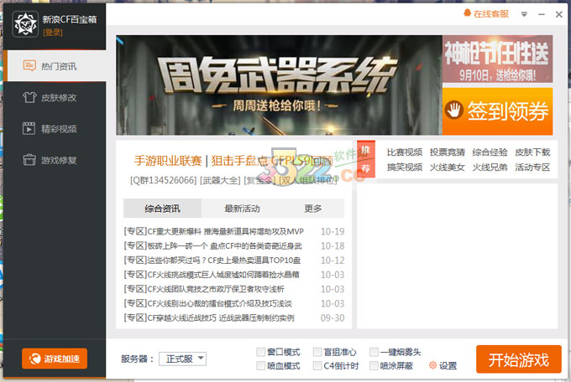Check the C4倒计时 option
Viewport: 571px width, 382px height.
pyautogui.click(x=317, y=366)
